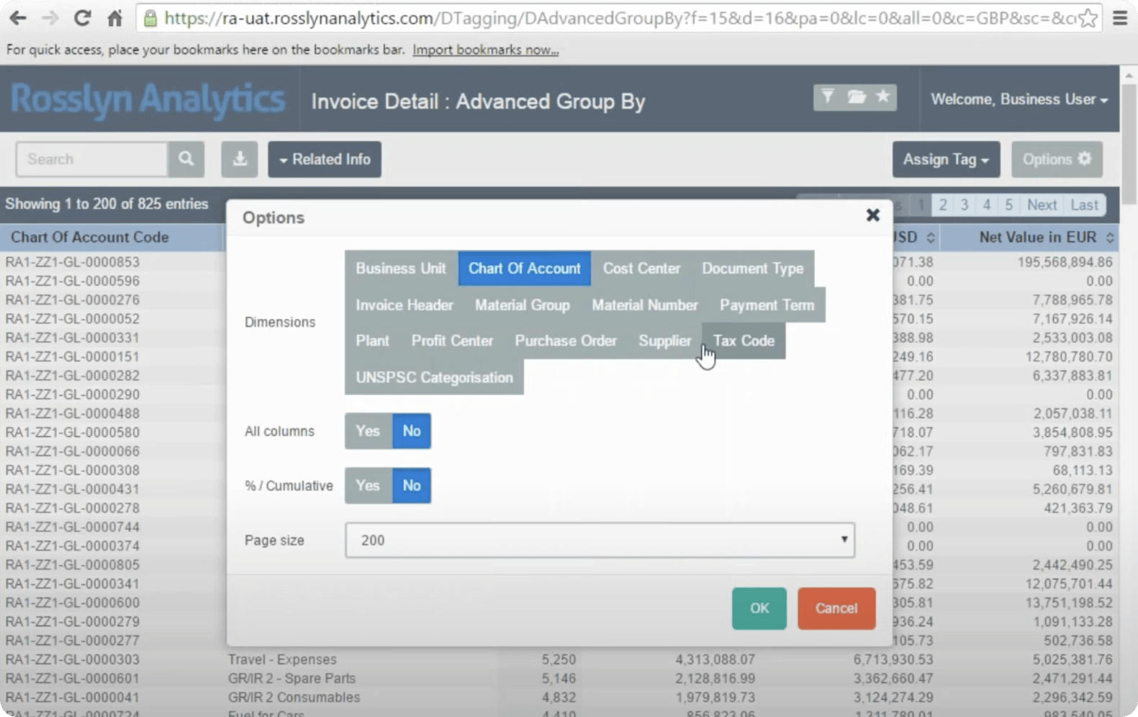The width and height of the screenshot is (1138, 717).
Task: Click the row RA1-ZZ1-GL-0000303
Action: pyautogui.click(x=73, y=659)
